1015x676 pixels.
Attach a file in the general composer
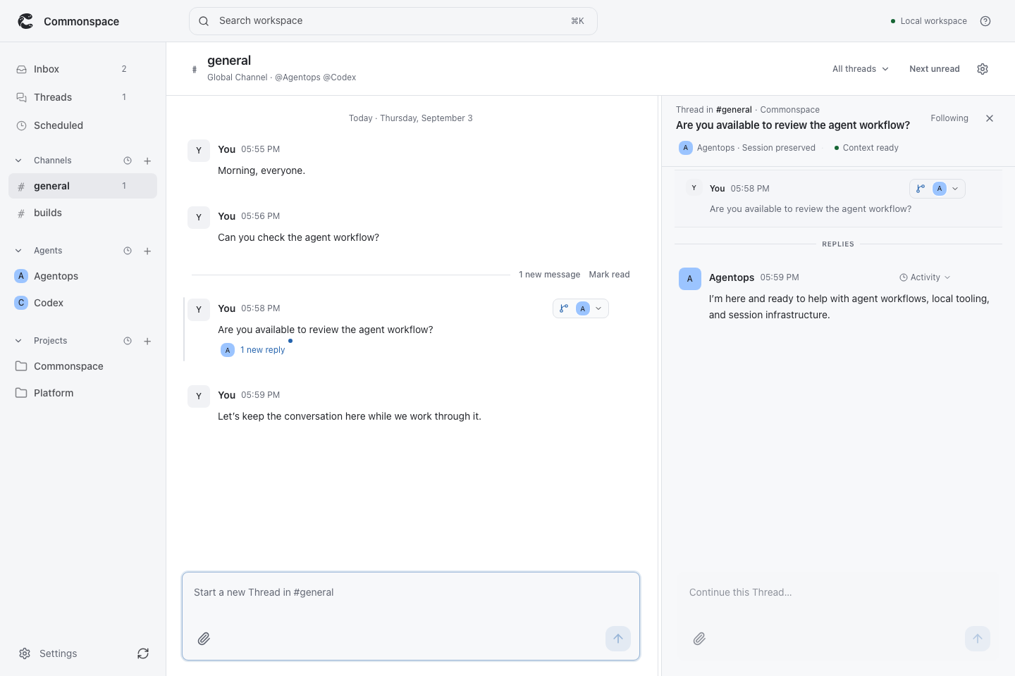pyautogui.click(x=204, y=639)
